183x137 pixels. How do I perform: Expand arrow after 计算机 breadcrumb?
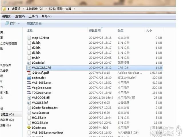(x=23, y=9)
